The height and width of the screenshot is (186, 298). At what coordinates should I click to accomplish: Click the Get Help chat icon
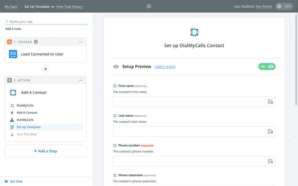(x=6, y=182)
